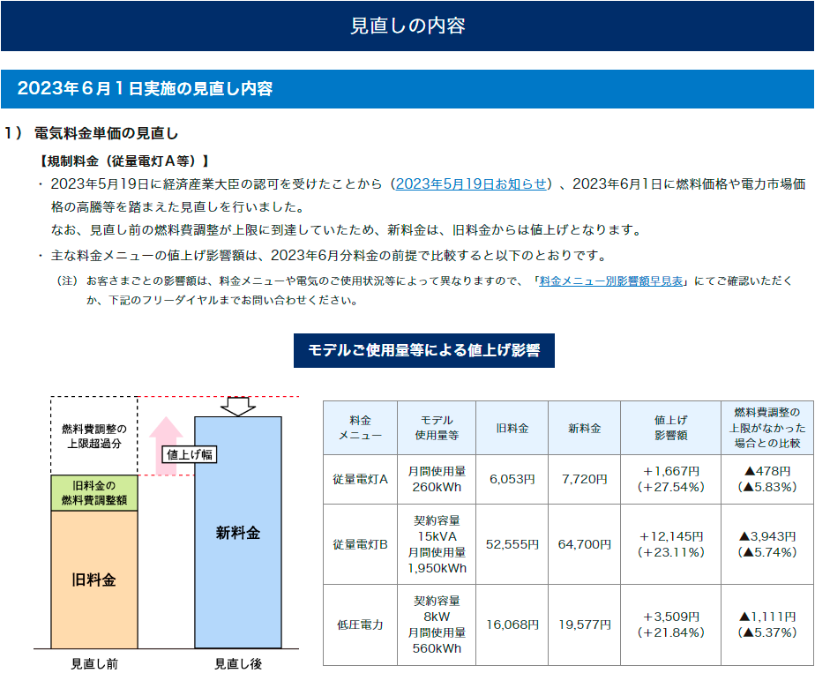Click the ▲1,111円 (▲5.37%) cell
The image size is (815, 688).
(x=767, y=624)
